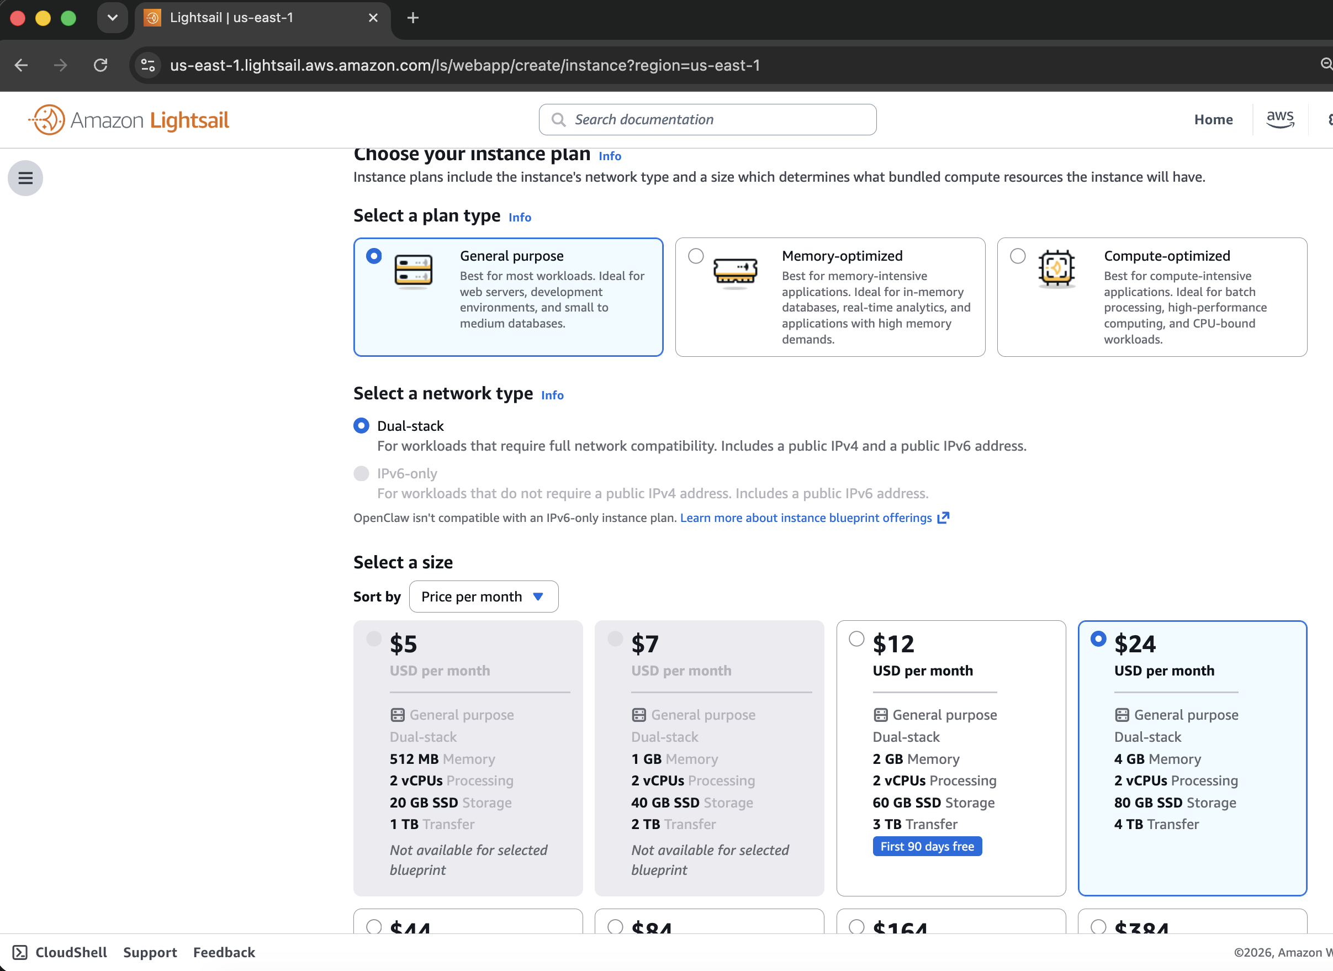Click the Compute-optimized description text
The height and width of the screenshot is (971, 1333).
tap(1185, 308)
